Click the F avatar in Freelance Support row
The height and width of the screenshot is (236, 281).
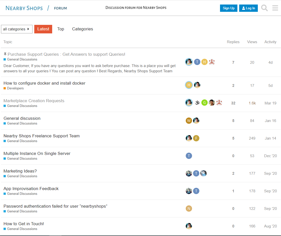click(x=196, y=138)
